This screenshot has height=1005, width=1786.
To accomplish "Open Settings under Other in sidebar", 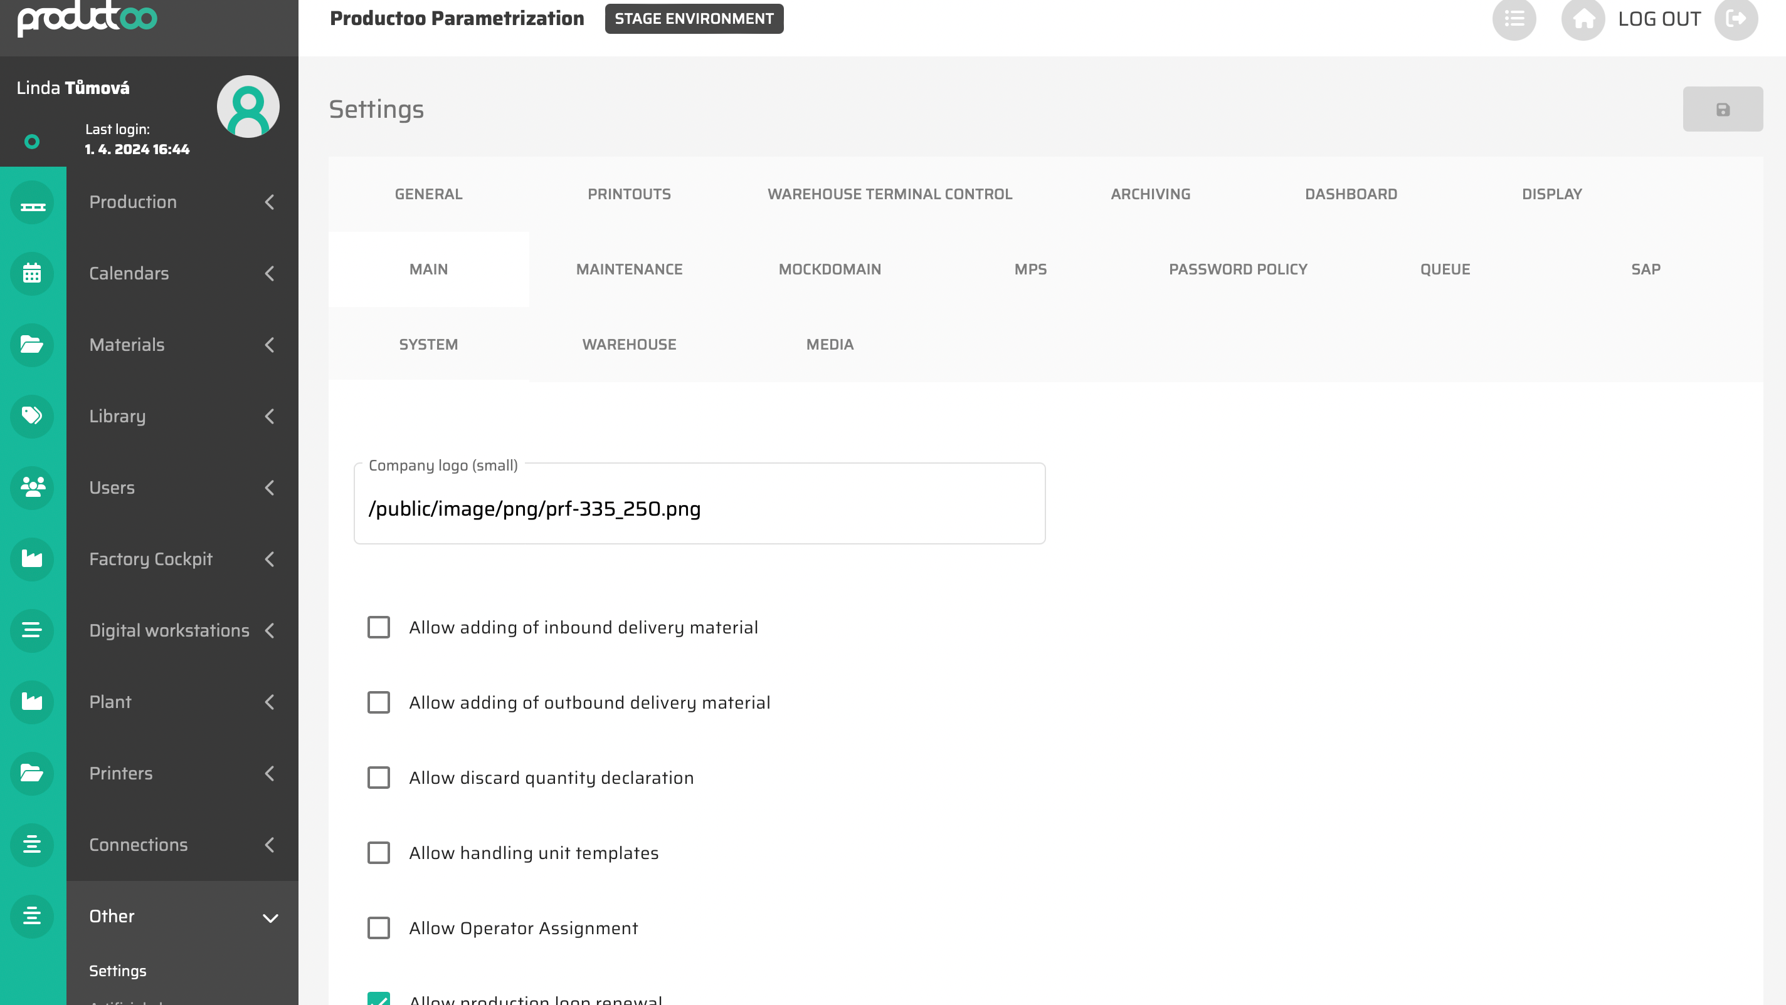I will coord(118,971).
